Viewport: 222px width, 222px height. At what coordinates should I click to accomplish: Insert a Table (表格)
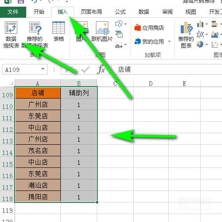click(x=59, y=32)
